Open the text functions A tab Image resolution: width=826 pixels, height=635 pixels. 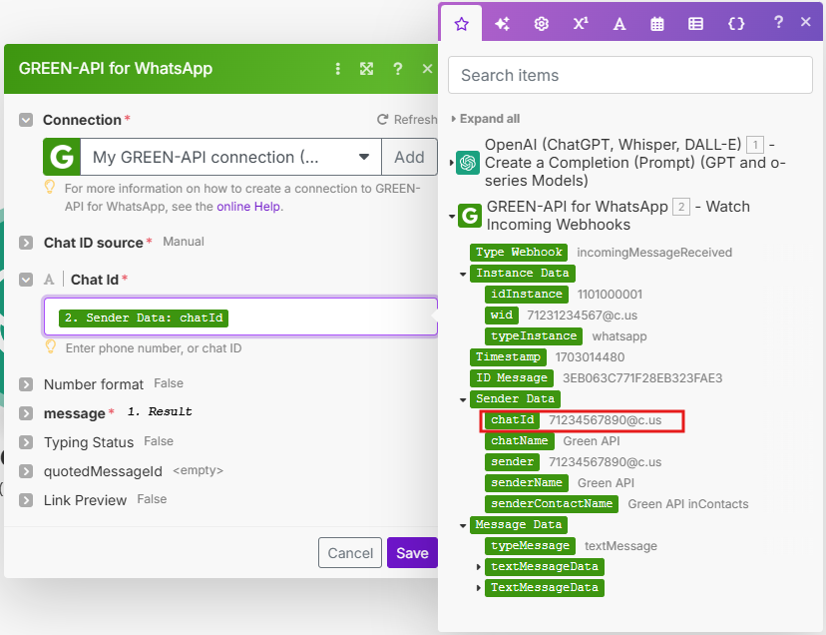coord(619,23)
